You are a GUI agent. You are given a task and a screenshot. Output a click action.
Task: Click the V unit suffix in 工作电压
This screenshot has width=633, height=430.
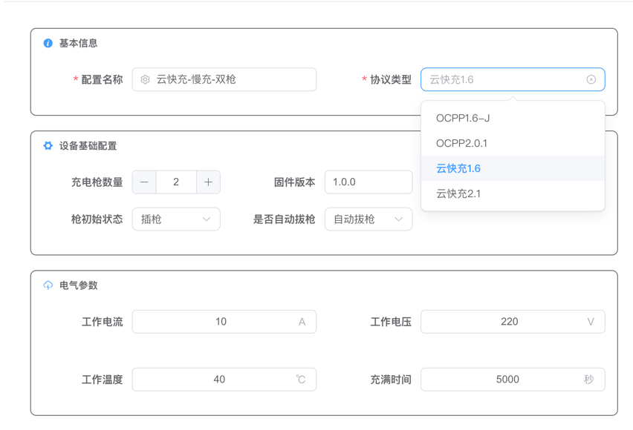point(591,322)
